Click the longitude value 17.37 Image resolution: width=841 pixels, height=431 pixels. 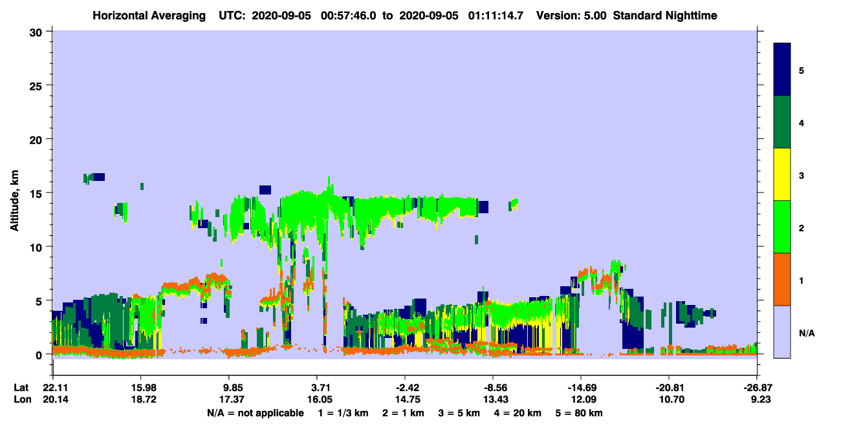pyautogui.click(x=232, y=399)
